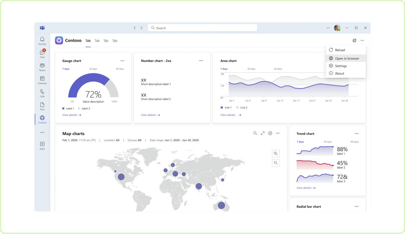Go to Teams in sidebar

[x=42, y=67]
